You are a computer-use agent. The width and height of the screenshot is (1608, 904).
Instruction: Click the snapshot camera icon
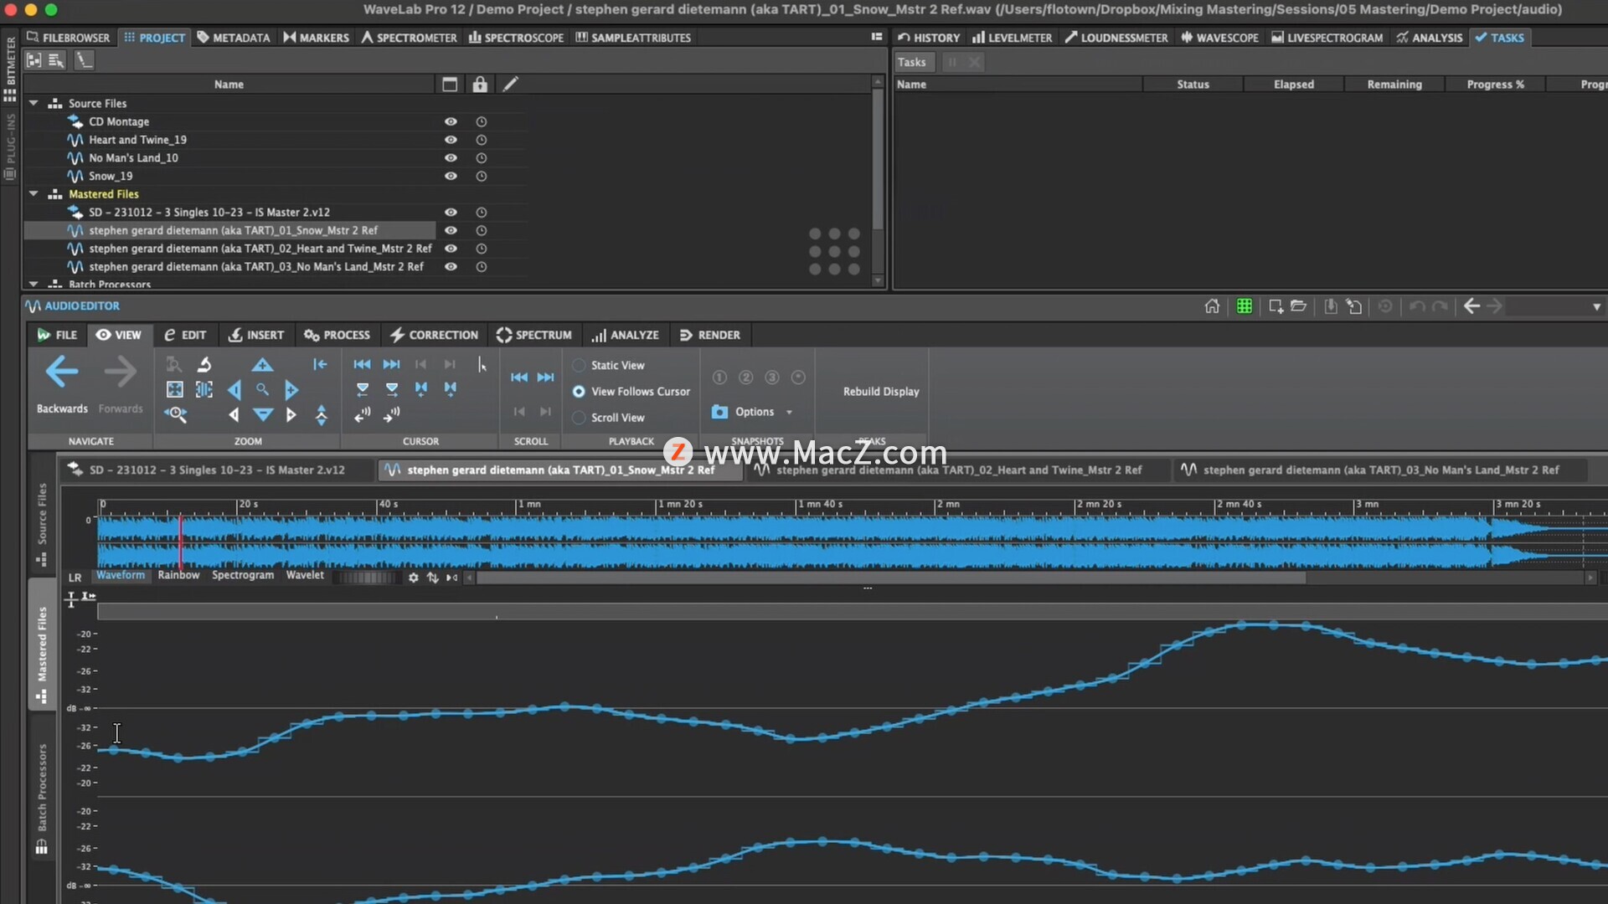click(x=719, y=412)
